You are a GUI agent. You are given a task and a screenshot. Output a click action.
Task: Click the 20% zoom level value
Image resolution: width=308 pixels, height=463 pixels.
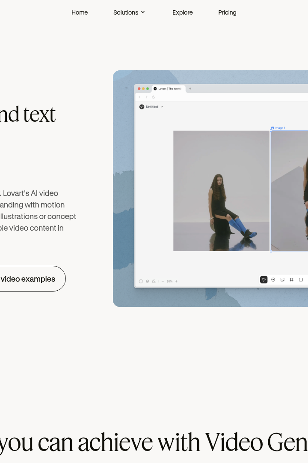coord(169,281)
